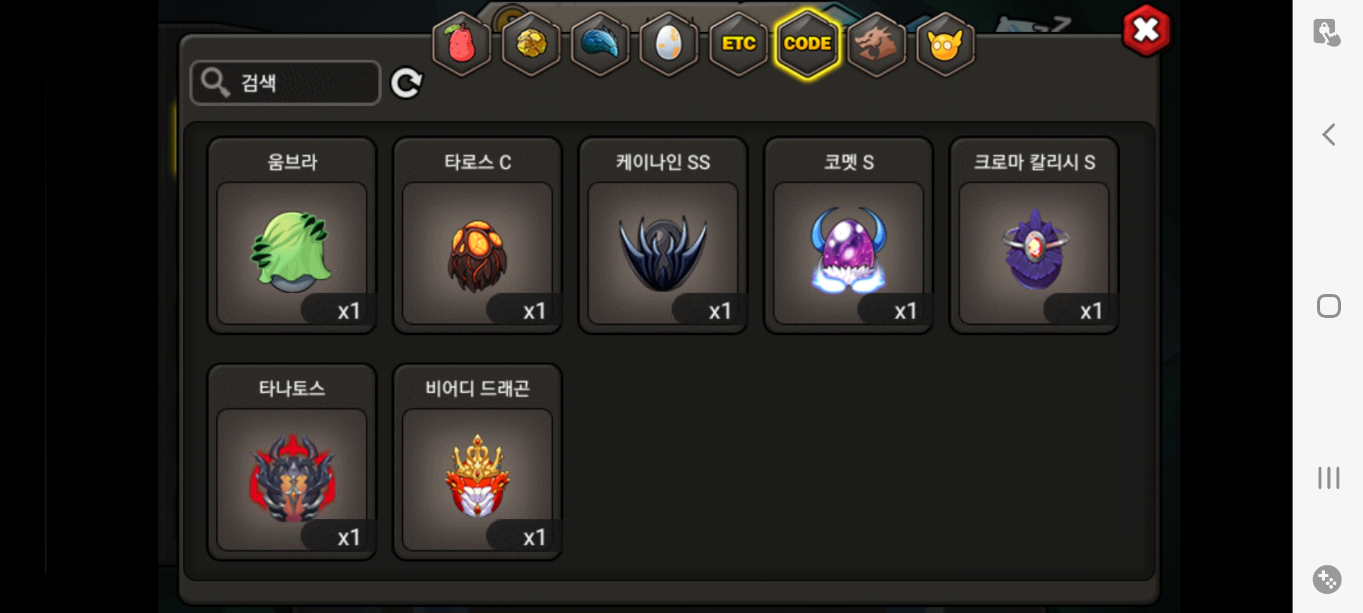Select the 움브라 green egg item
Viewport: 1363px width, 613px height.
tap(292, 236)
